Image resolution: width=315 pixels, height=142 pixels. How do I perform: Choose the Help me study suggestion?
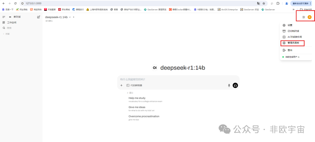pyautogui.click(x=145, y=99)
